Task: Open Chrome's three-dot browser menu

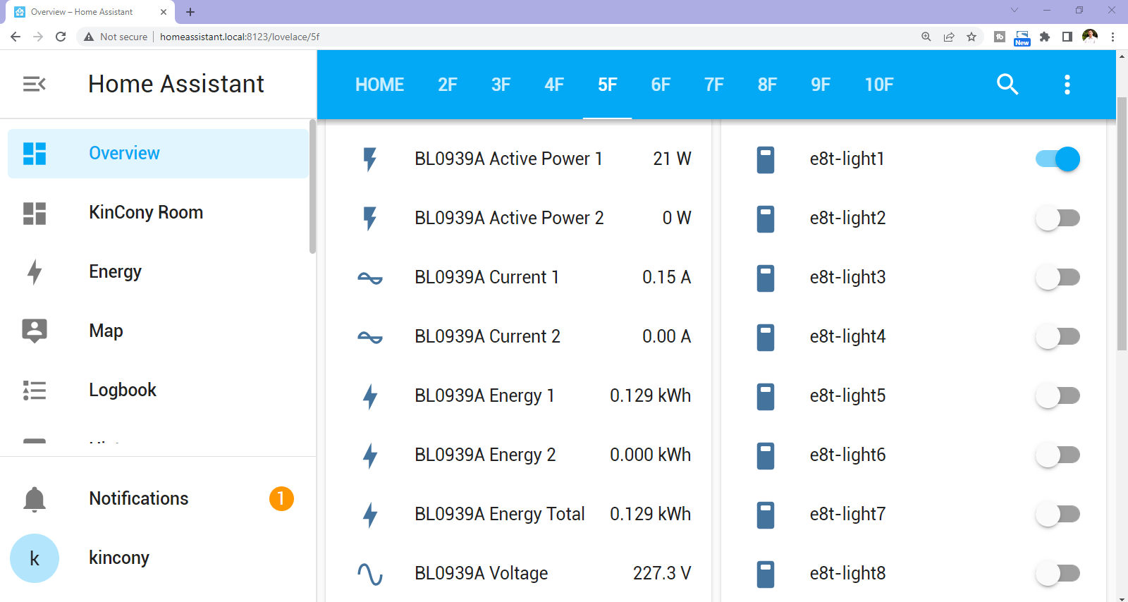Action: click(1112, 37)
